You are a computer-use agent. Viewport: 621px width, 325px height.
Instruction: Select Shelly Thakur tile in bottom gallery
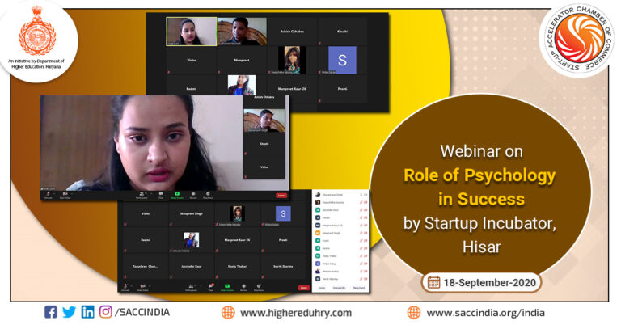tap(237, 267)
